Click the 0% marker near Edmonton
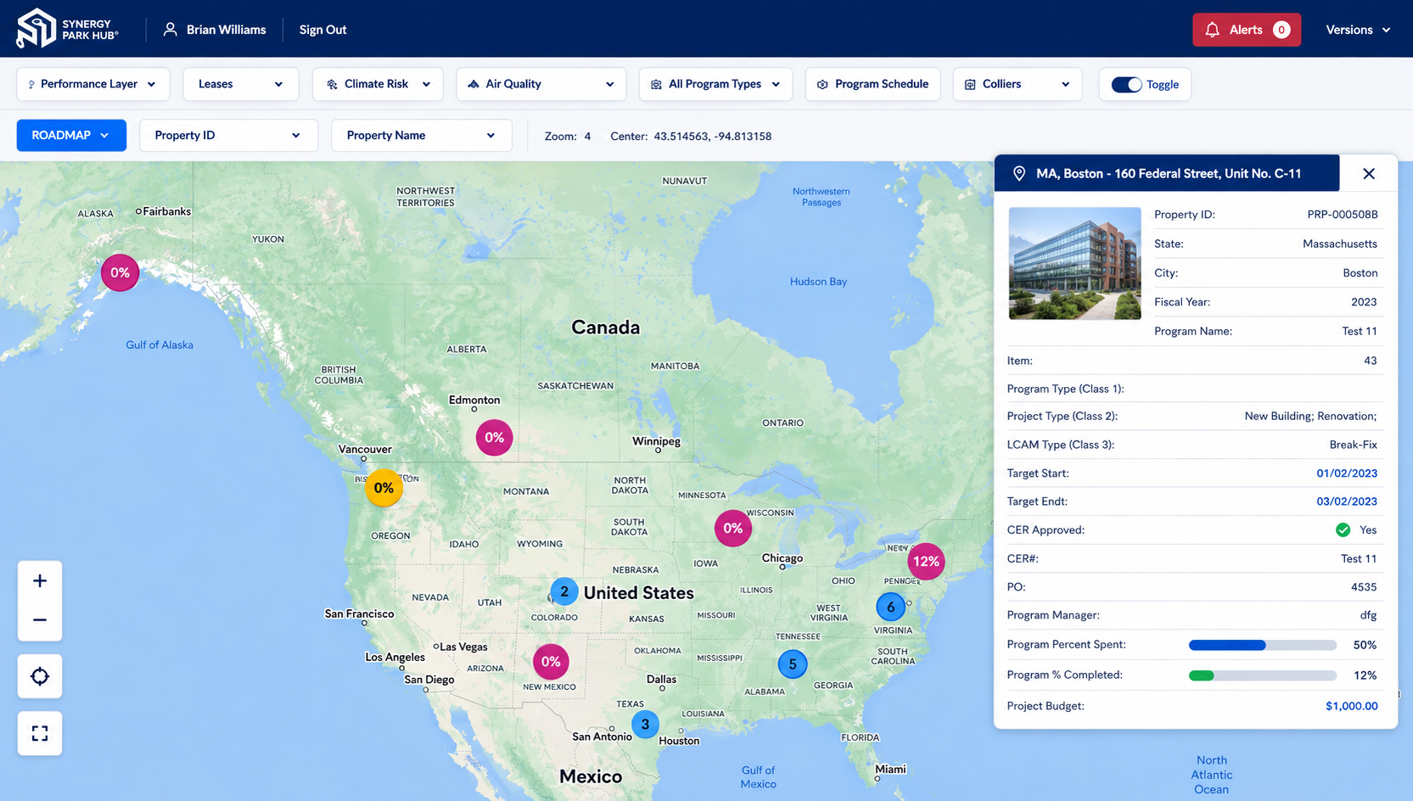Image resolution: width=1413 pixels, height=801 pixels. (494, 438)
